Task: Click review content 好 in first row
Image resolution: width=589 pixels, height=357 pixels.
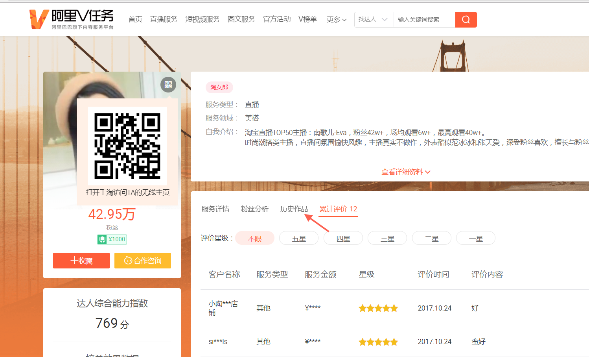Action: [475, 308]
